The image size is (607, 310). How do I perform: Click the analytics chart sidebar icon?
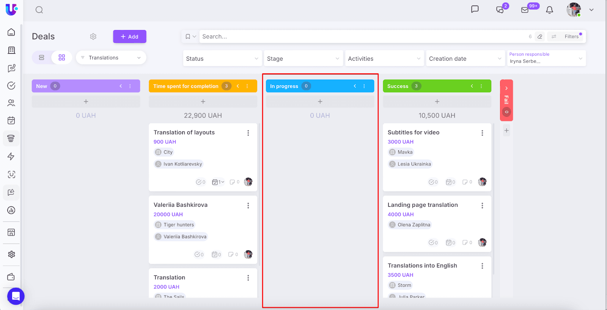[11, 210]
